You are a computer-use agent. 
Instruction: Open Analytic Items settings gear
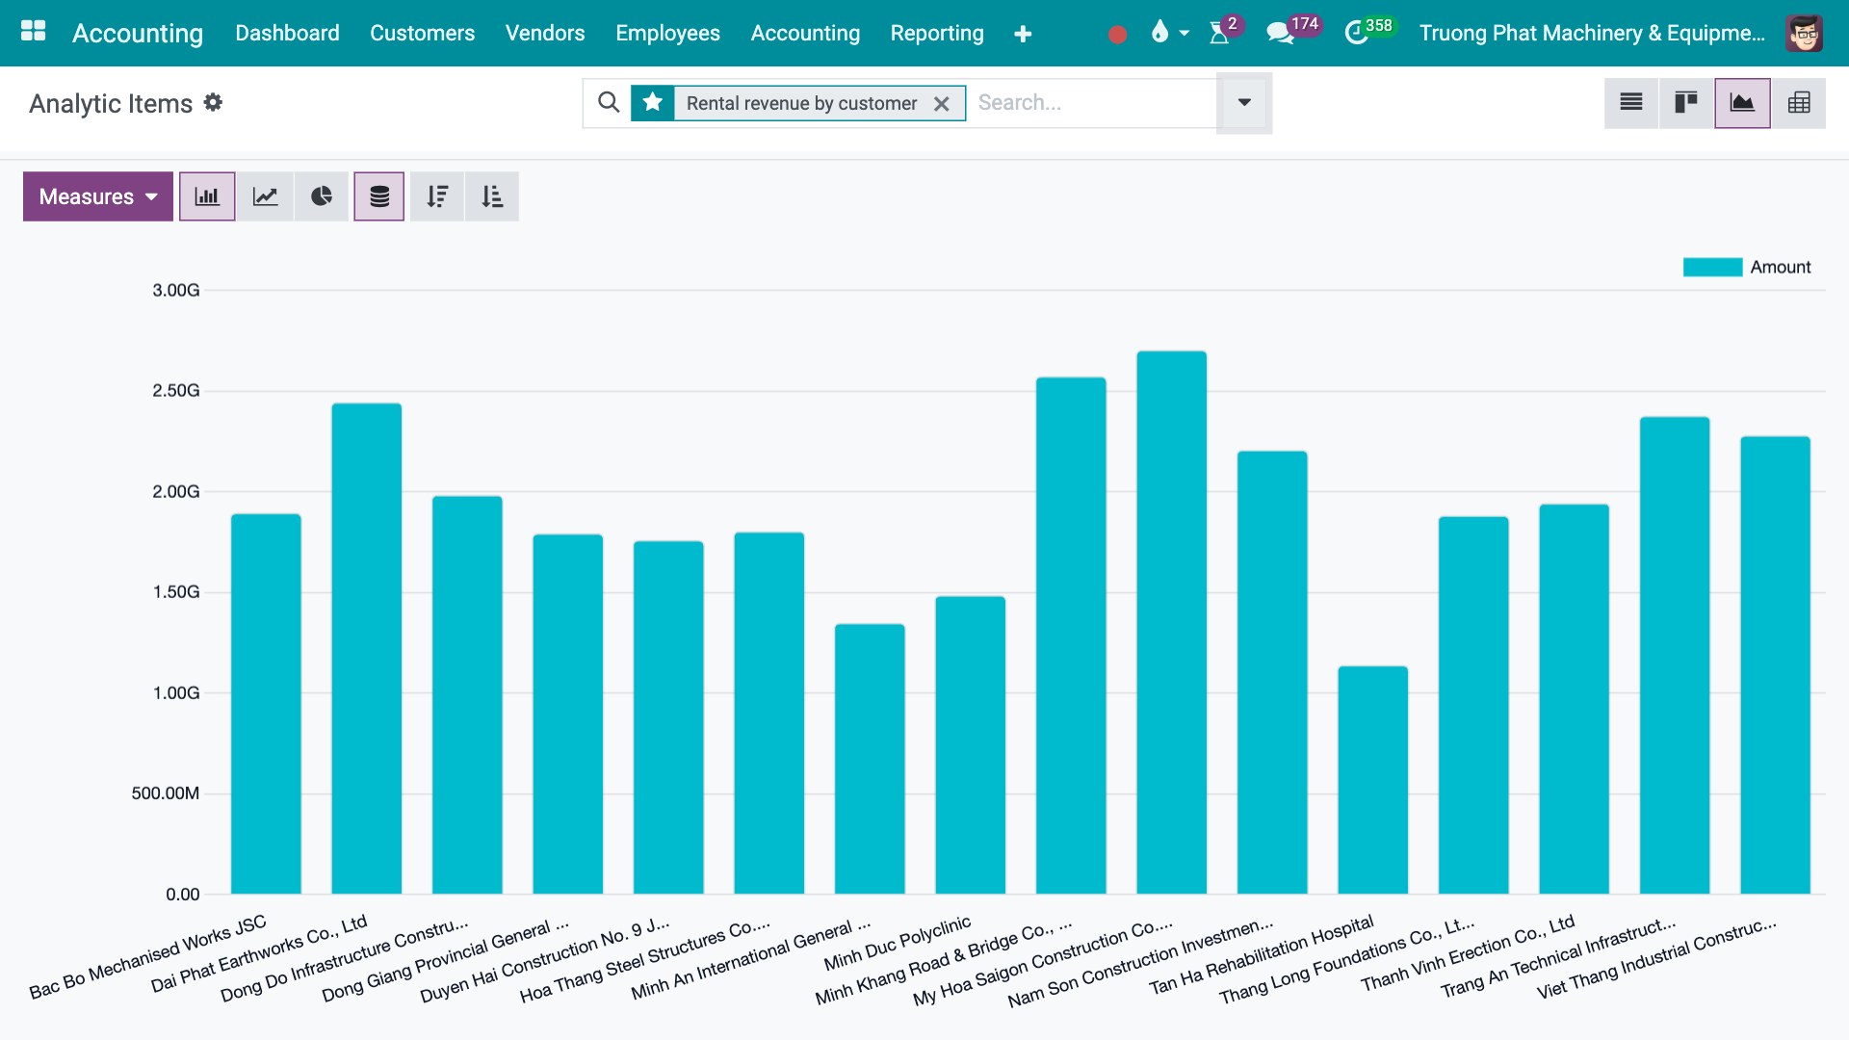coord(213,102)
